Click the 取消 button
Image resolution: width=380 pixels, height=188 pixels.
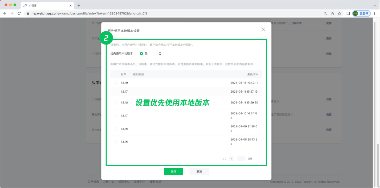(x=199, y=172)
